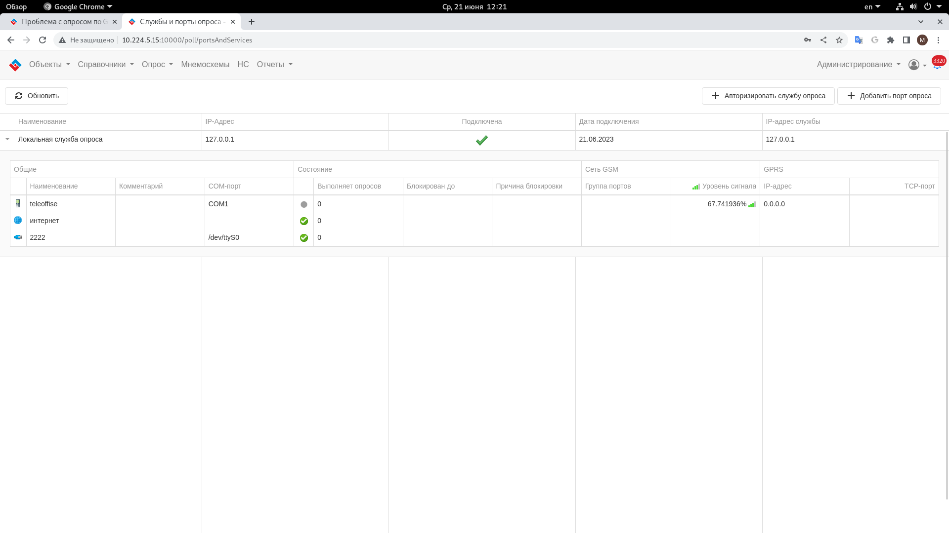This screenshot has height=533, width=949.
Task: Click Добавить порт опроса button
Action: click(x=889, y=96)
